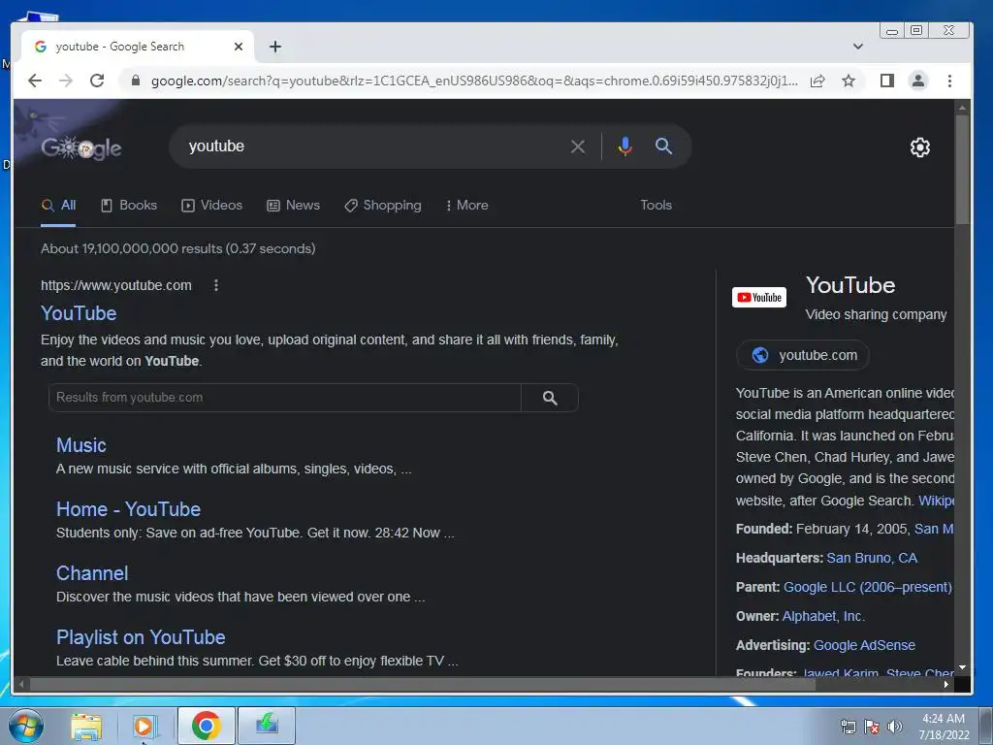Expand the tab search dropdown

[x=858, y=47]
